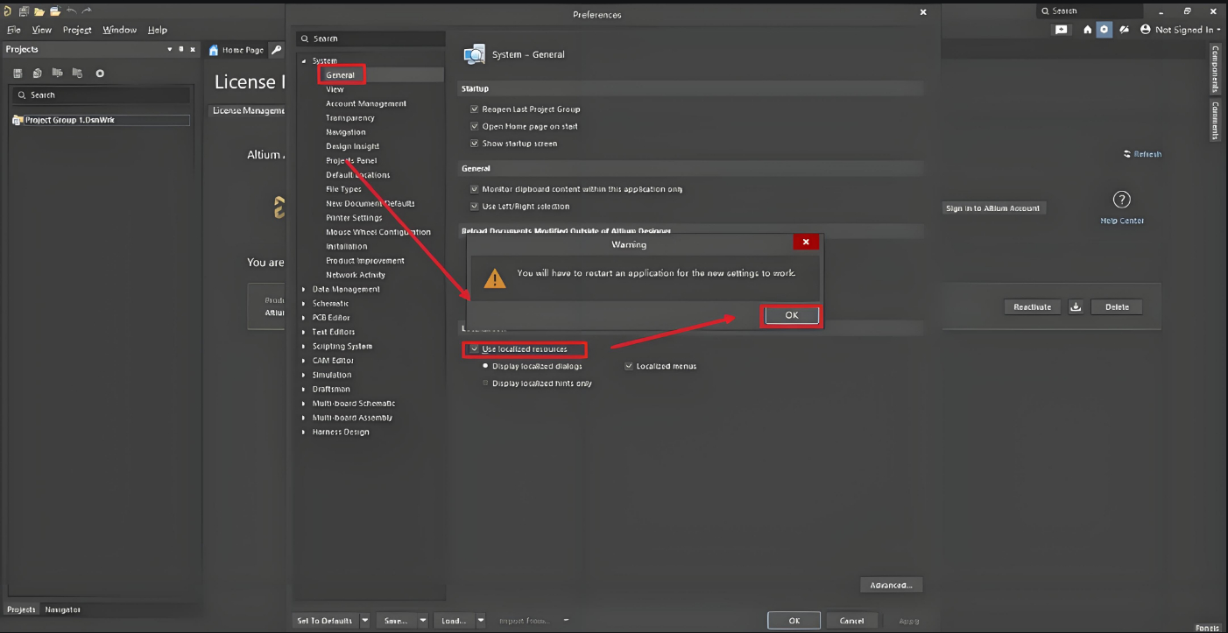The height and width of the screenshot is (633, 1228).
Task: Click the Altium logo icon in title bar
Action: click(7, 11)
